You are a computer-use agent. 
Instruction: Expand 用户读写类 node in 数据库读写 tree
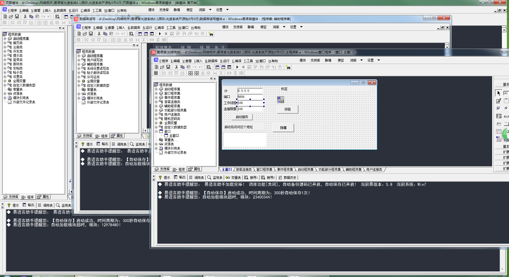point(79,60)
